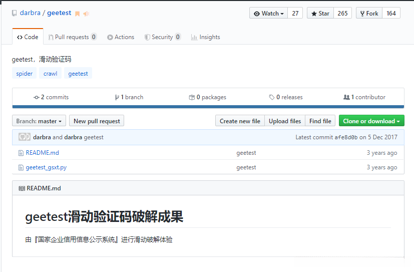414x272 pixels.
Task: View the 265 stargazers count
Action: pos(342,13)
